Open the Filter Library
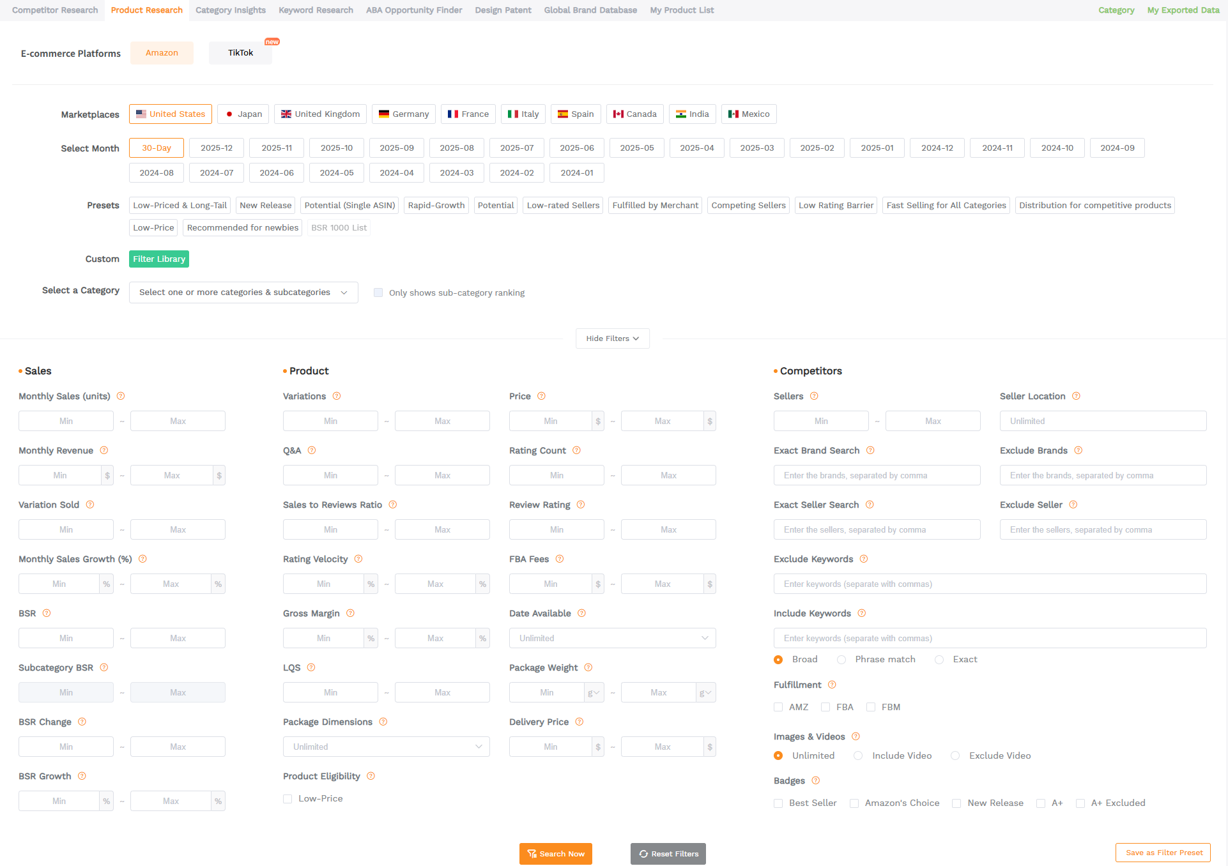This screenshot has height=866, width=1228. pos(158,259)
